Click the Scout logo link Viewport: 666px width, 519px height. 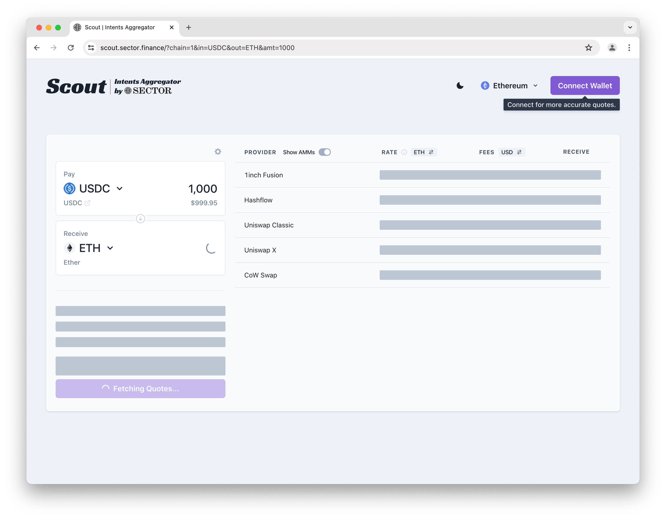point(76,86)
